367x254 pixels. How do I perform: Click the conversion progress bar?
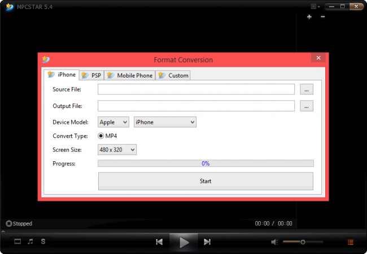206,163
